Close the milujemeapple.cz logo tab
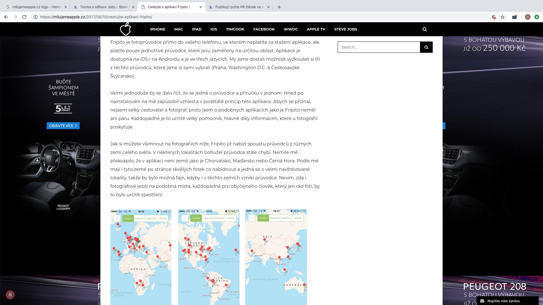543x305 pixels. coord(66,7)
